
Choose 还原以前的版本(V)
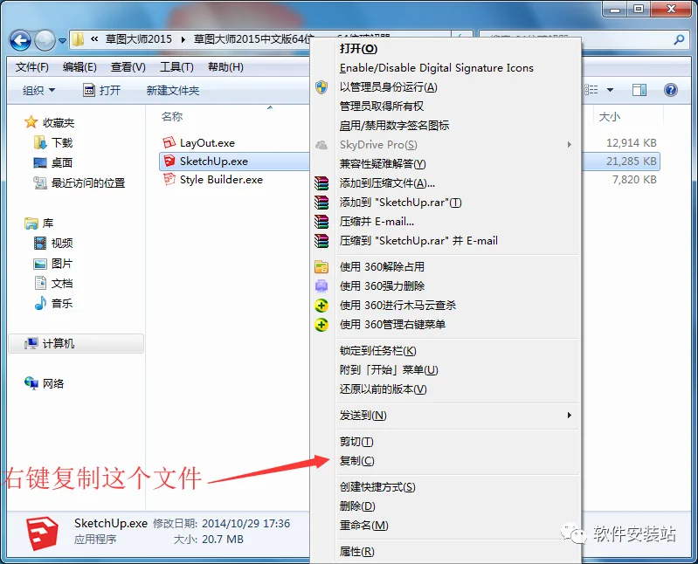click(446, 389)
